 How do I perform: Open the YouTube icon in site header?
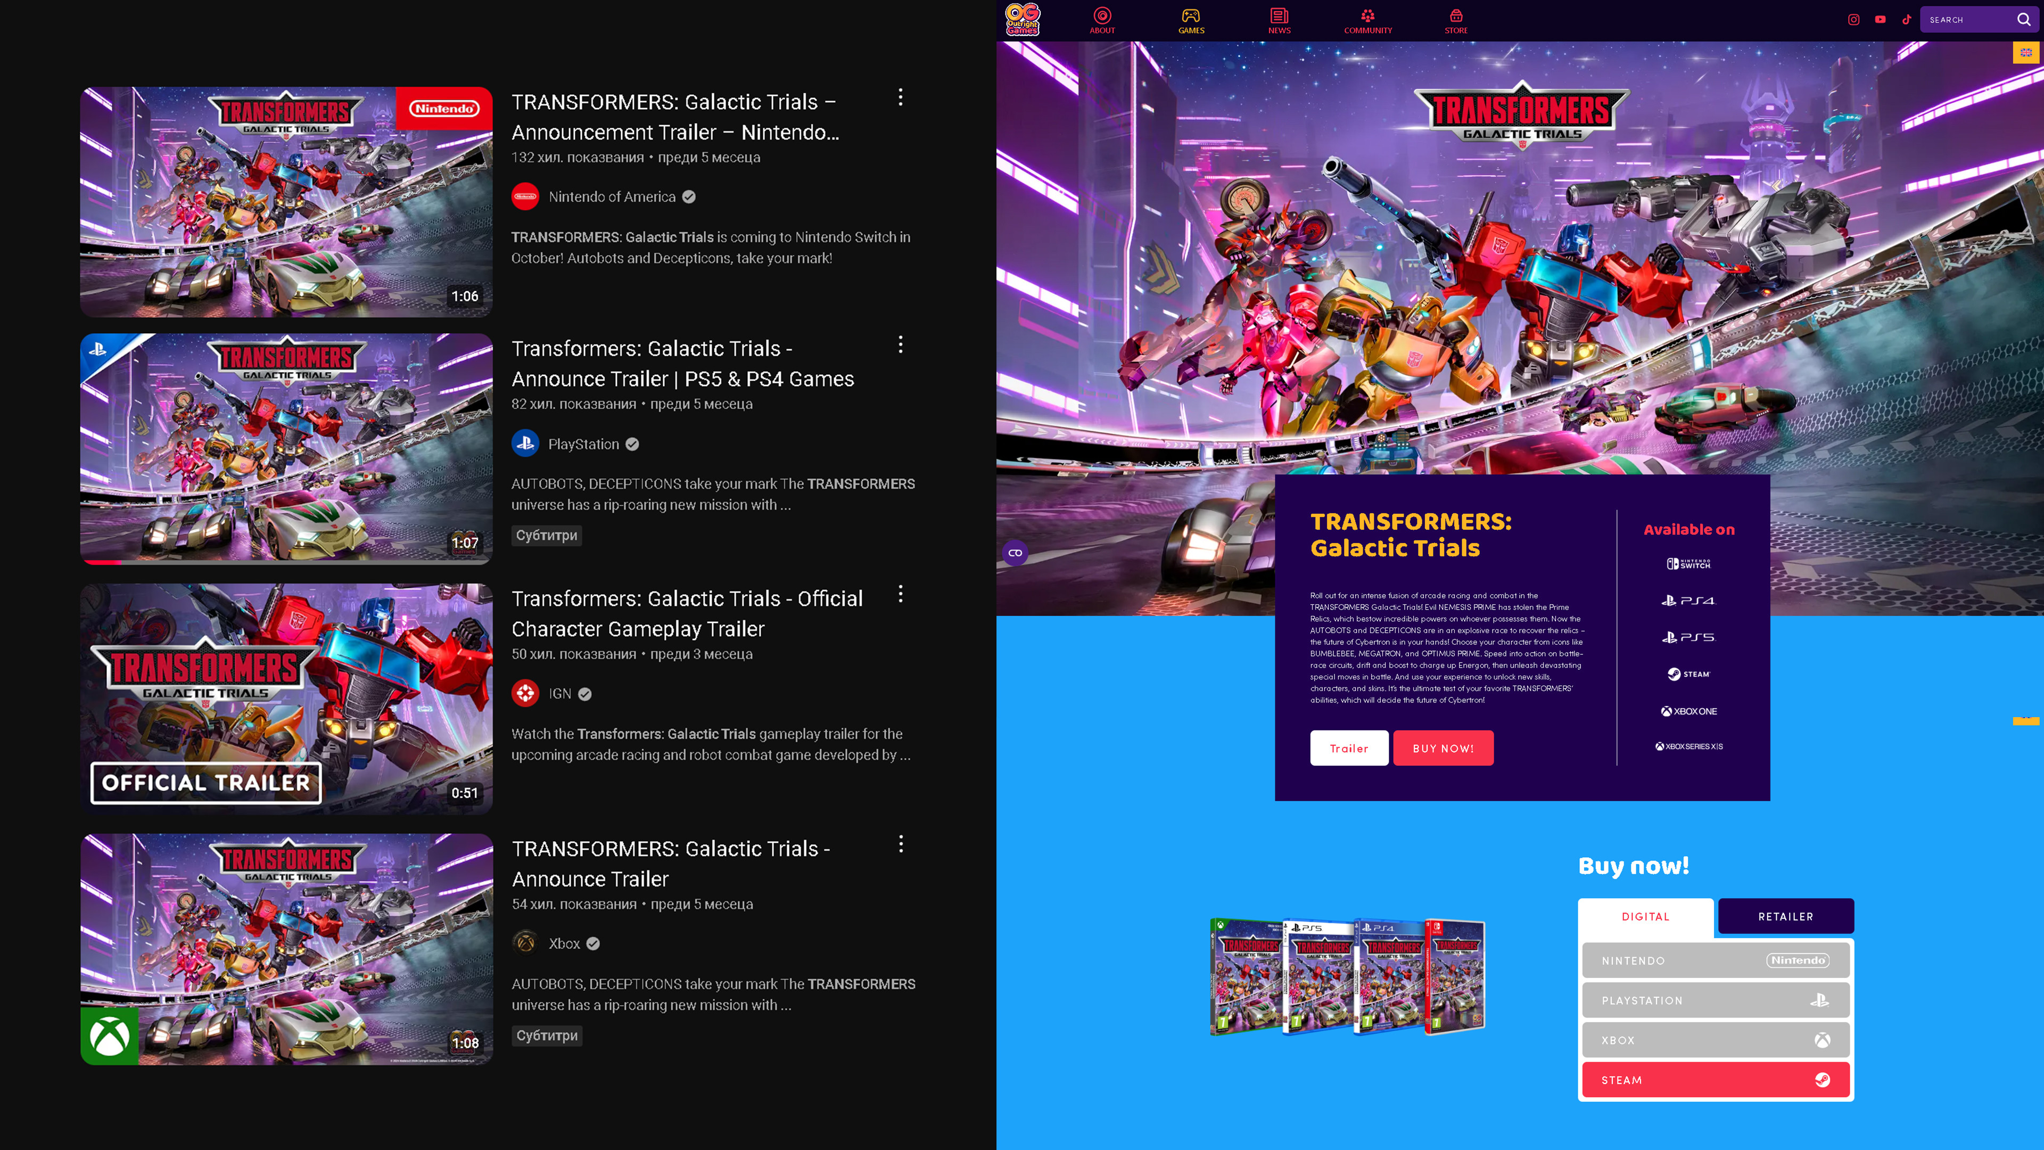coord(1881,20)
